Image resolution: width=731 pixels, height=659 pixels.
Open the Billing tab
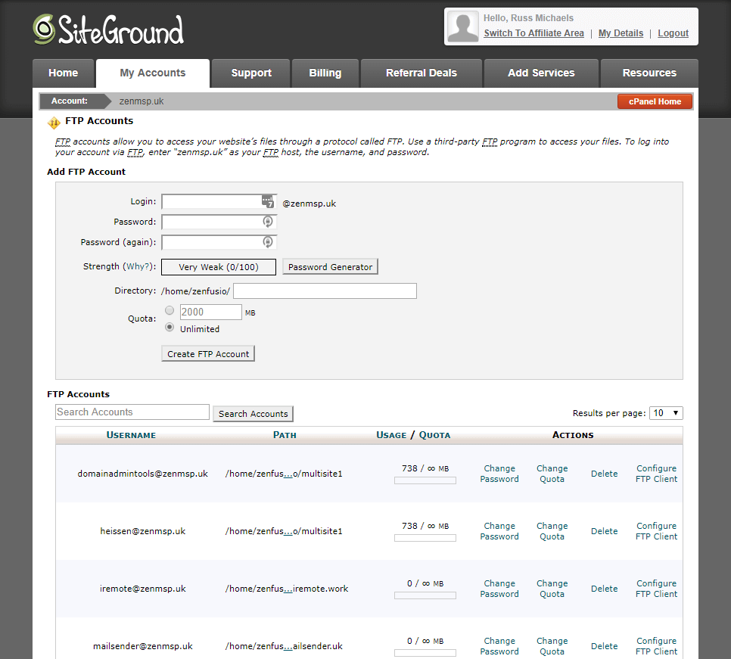click(325, 73)
